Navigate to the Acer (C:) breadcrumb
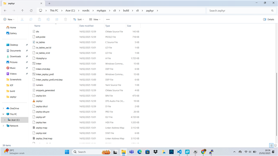The height and width of the screenshot is (156, 278). pyautogui.click(x=70, y=10)
